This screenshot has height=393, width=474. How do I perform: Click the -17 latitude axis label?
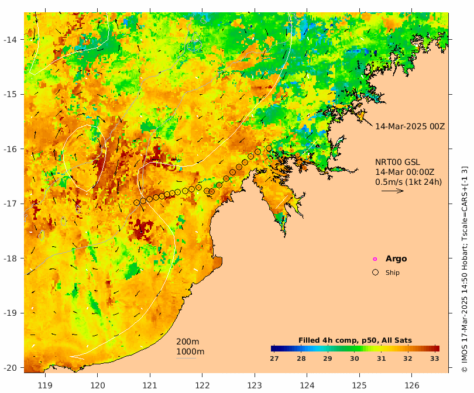pos(10,204)
